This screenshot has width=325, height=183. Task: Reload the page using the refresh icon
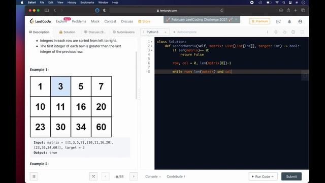tap(221, 10)
